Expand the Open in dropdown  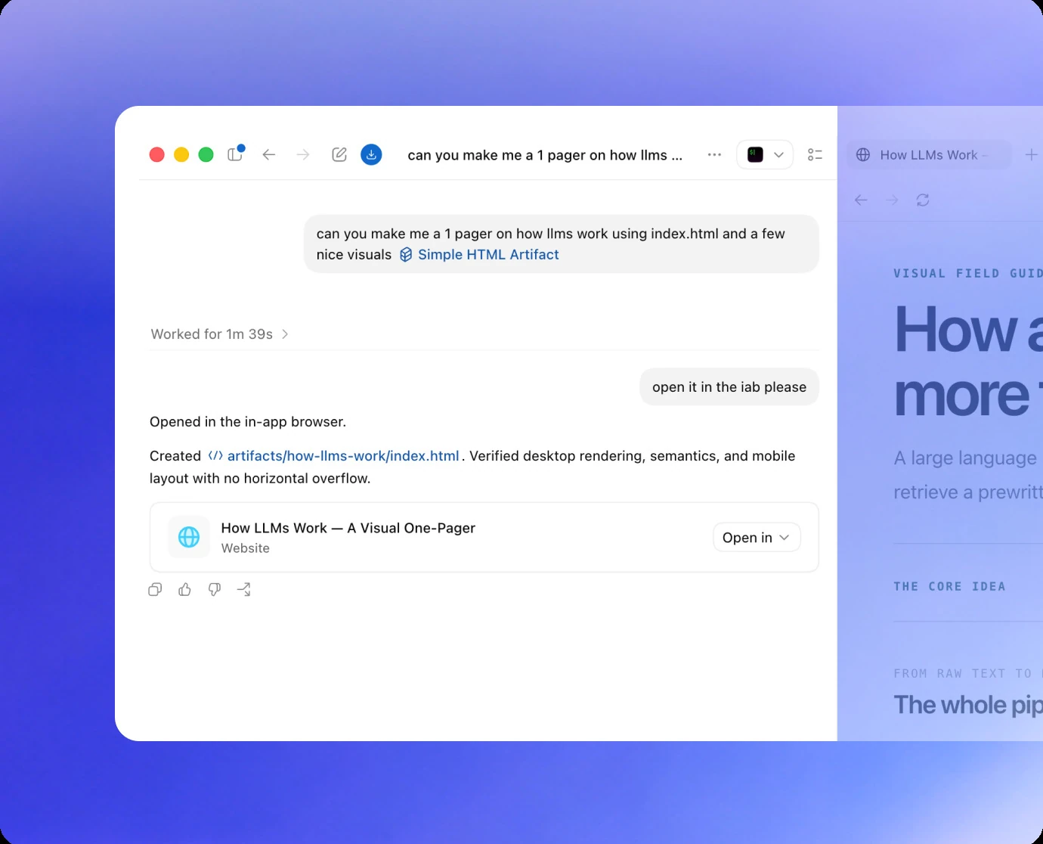(757, 538)
